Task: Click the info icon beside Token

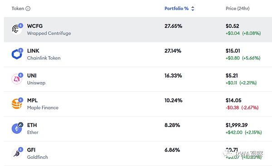Action: pos(28,9)
